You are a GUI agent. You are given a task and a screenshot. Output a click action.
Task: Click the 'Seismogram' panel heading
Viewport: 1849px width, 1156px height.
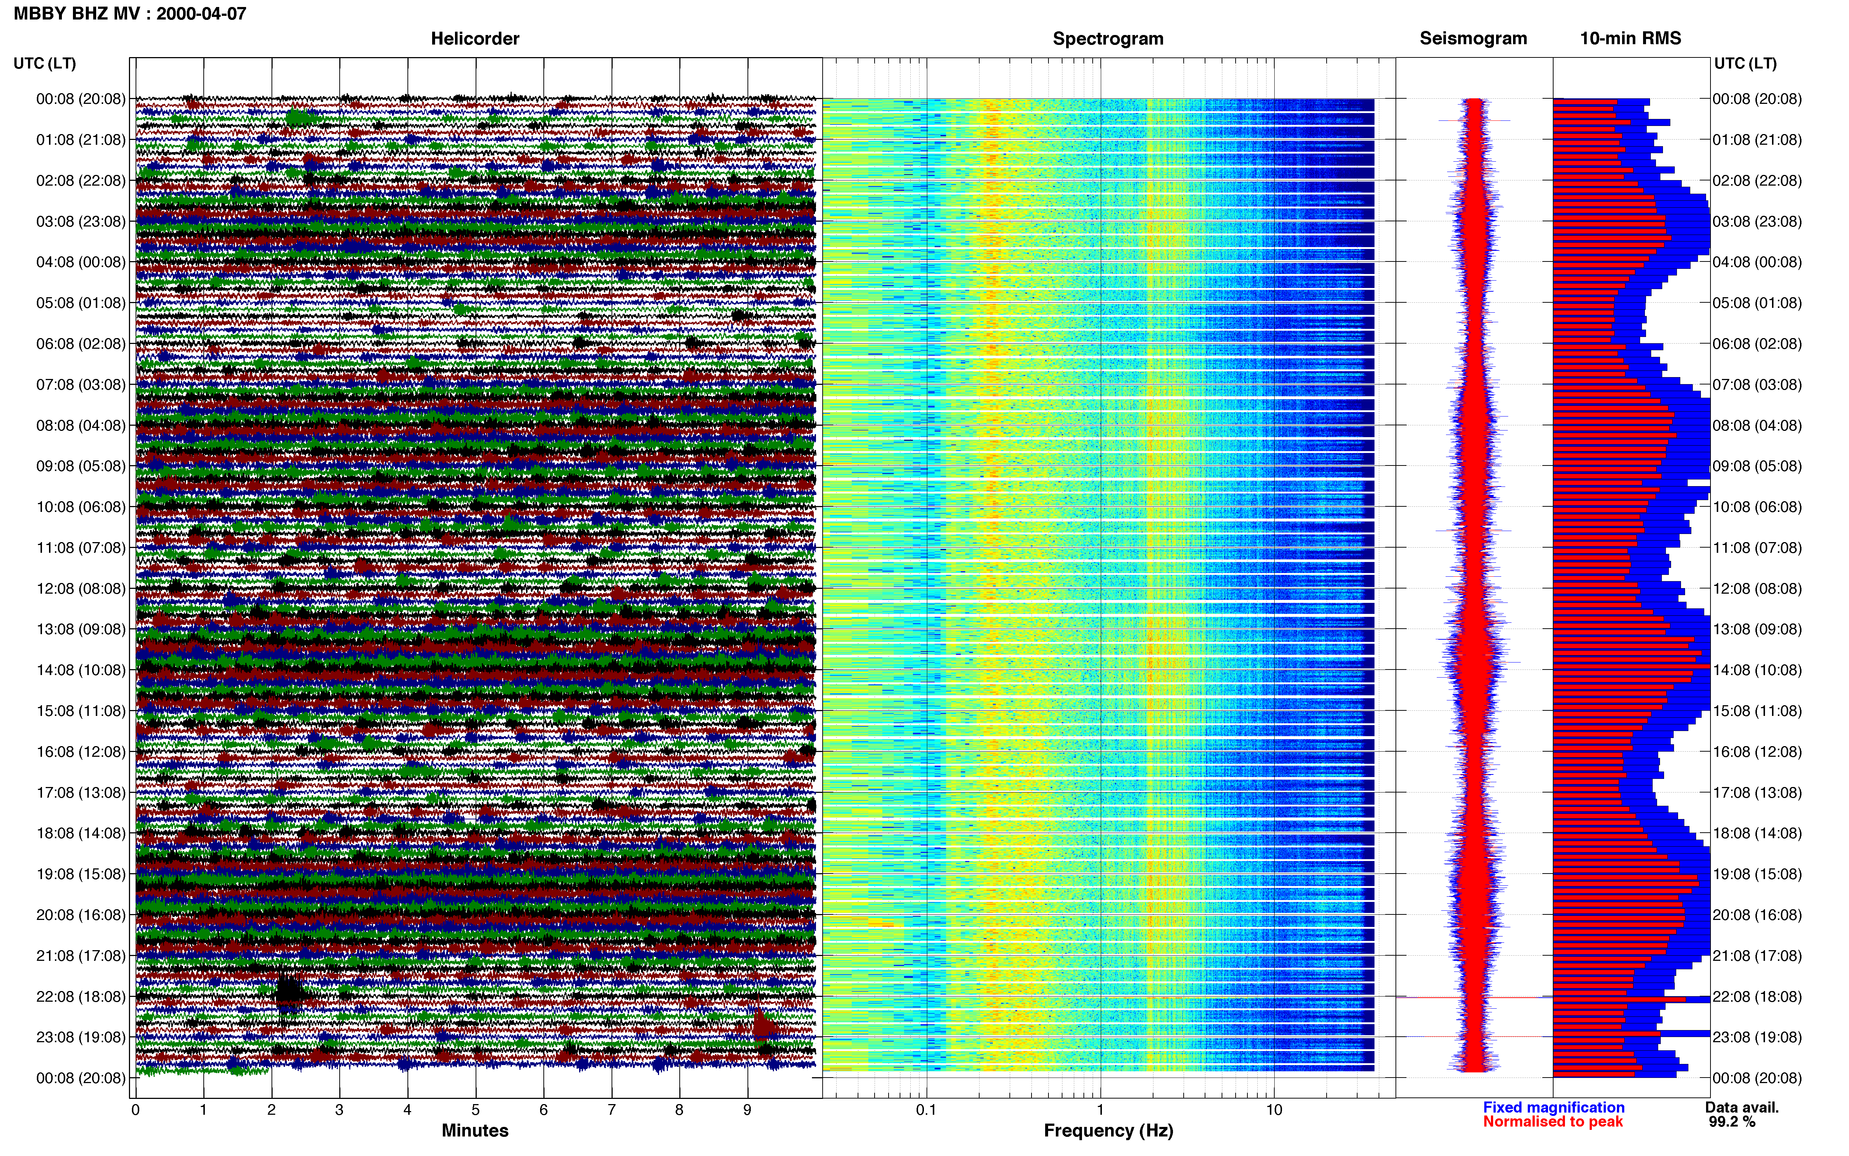click(1474, 38)
